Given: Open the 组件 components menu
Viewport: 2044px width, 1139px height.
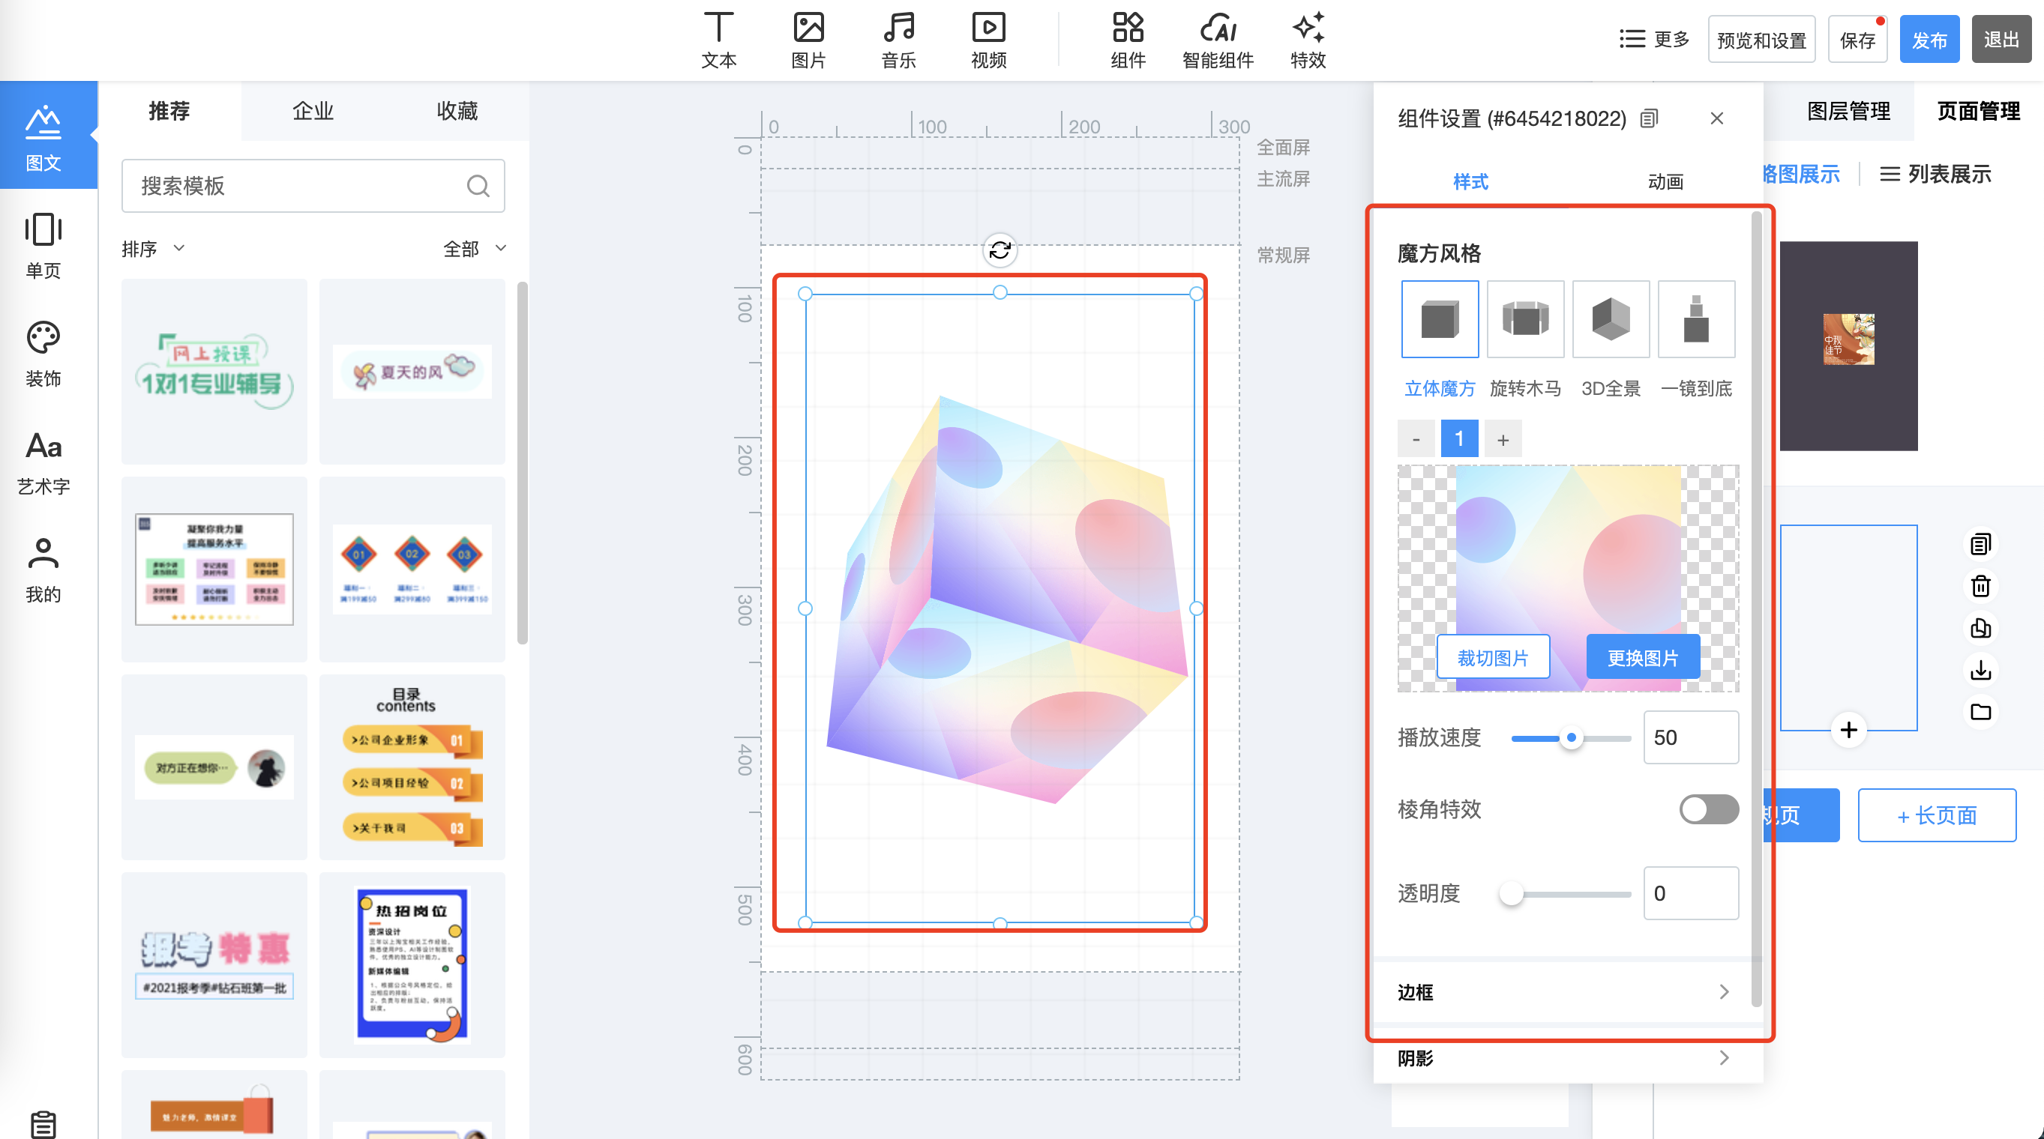Looking at the screenshot, I should [1128, 40].
